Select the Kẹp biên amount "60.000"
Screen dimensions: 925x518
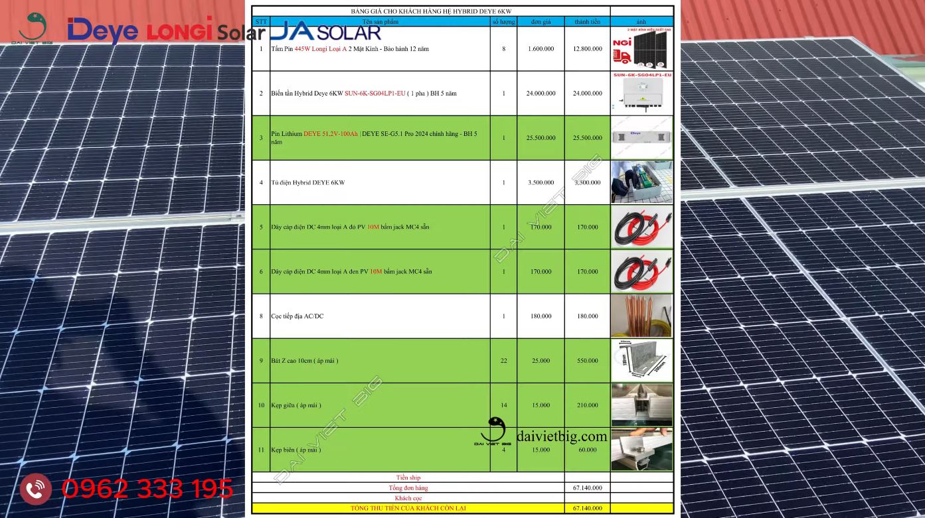click(588, 450)
